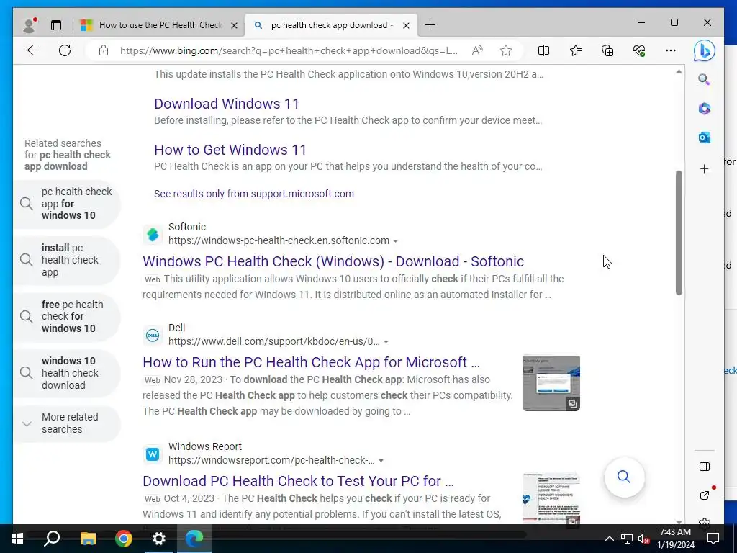Click the scrollbar up arrow
Viewport: 737px width, 553px height.
[x=679, y=72]
